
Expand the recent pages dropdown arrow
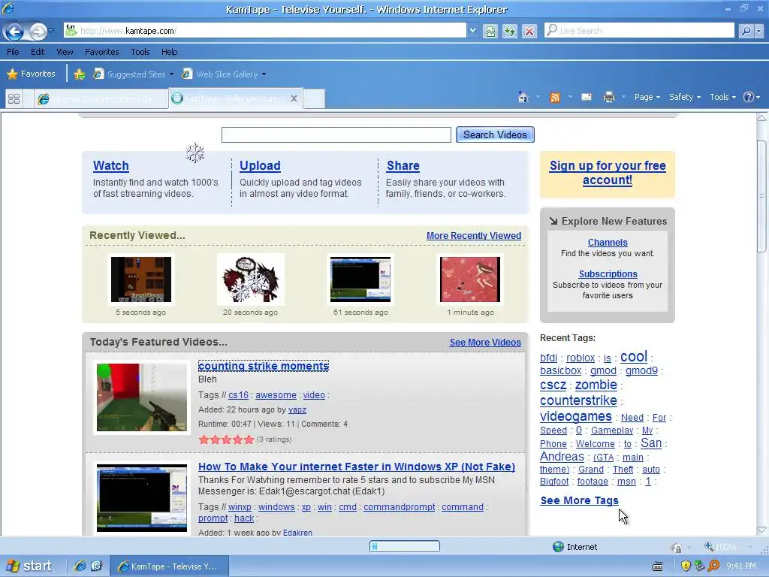coord(51,31)
